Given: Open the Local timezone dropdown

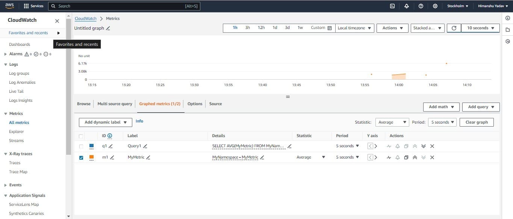Looking at the screenshot, I should coord(354,28).
